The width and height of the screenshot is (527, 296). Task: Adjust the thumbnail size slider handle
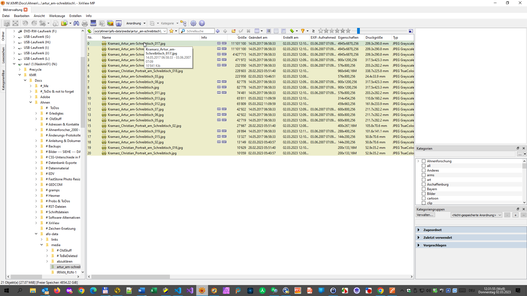coord(358,31)
